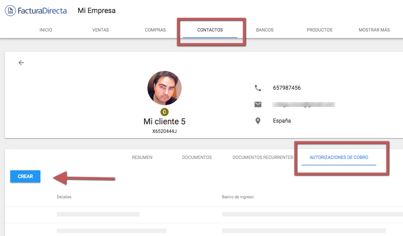This screenshot has width=403, height=236.
Task: Open the BANCOS section
Action: pos(264,30)
